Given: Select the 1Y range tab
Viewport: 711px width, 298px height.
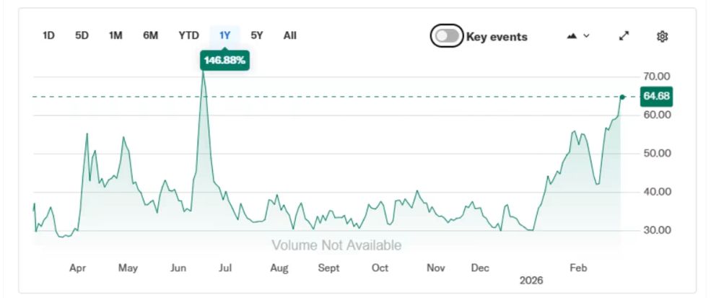Looking at the screenshot, I should (x=224, y=35).
